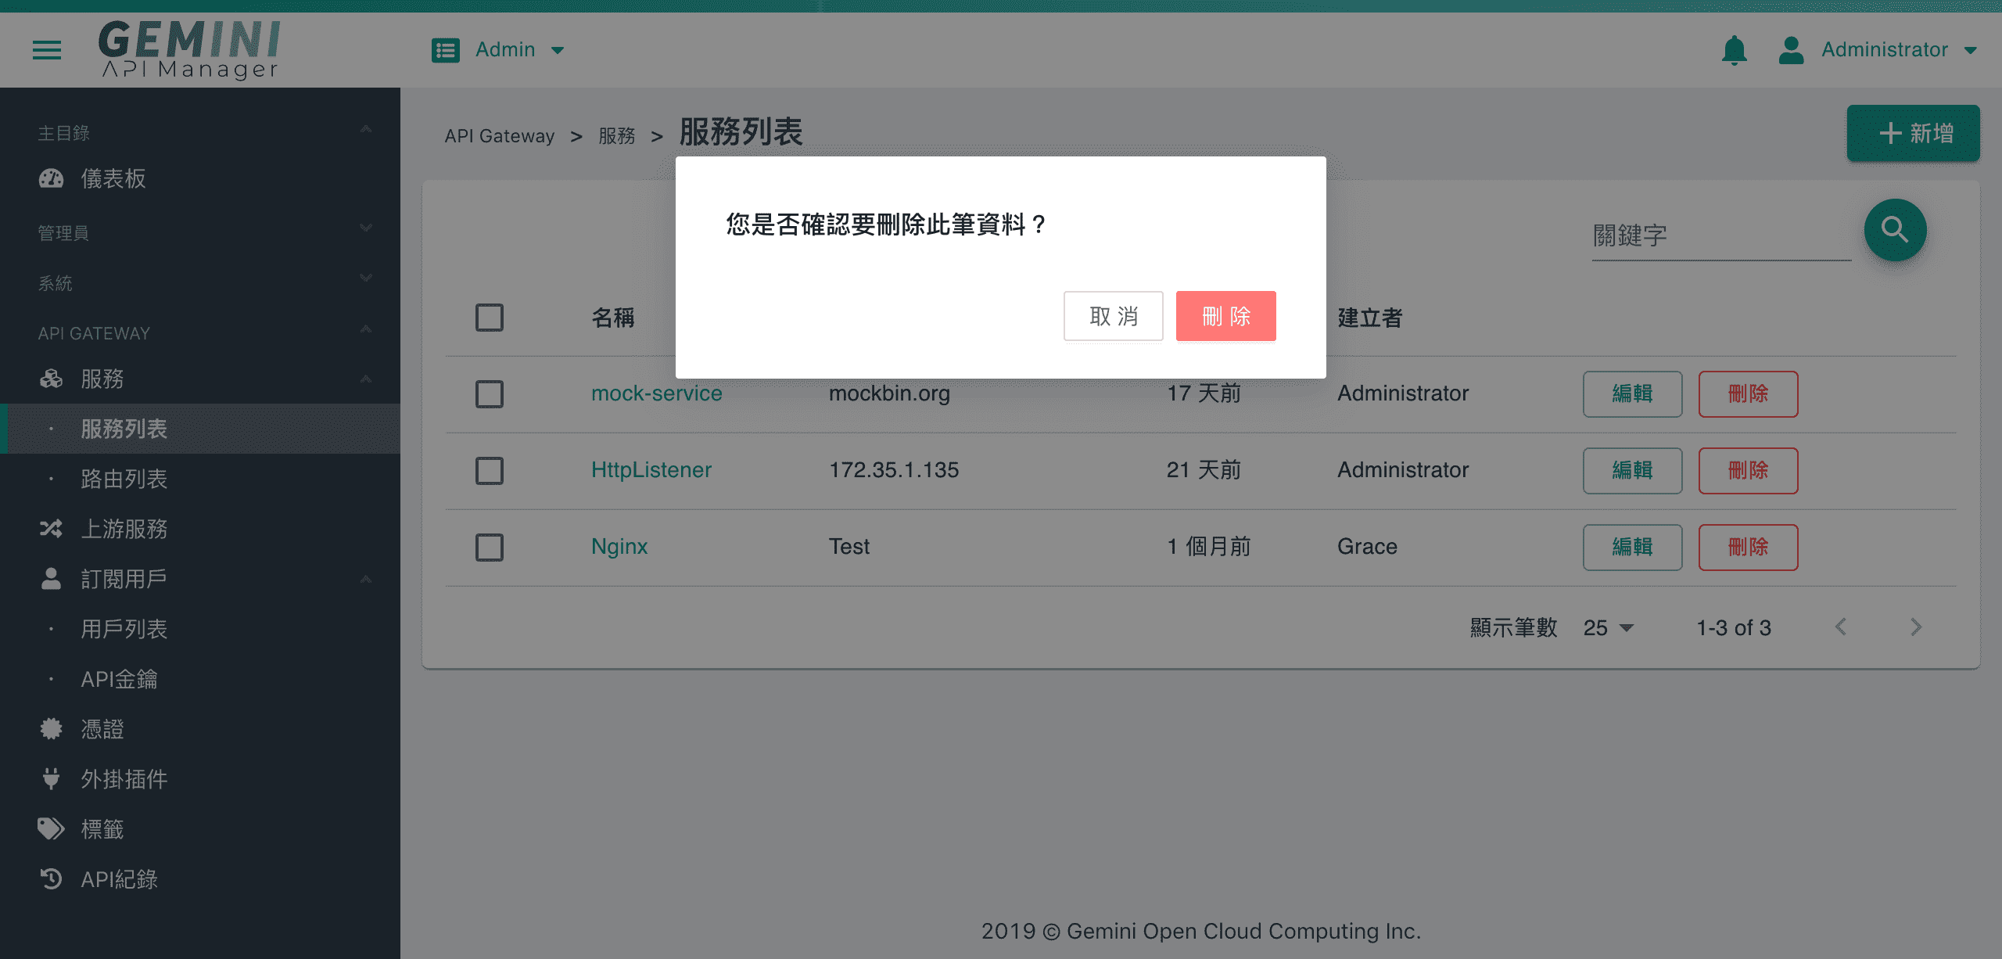Click the magnifier search button

[x=1895, y=230]
